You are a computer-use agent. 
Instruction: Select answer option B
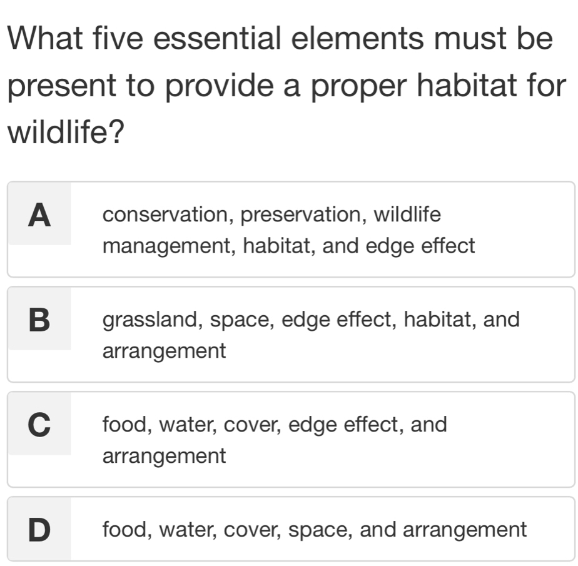point(288,335)
